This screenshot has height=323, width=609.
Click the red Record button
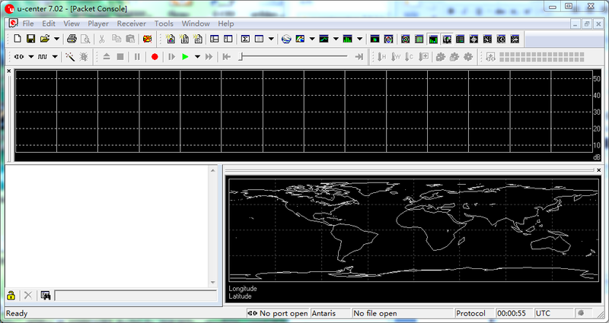[x=155, y=57]
